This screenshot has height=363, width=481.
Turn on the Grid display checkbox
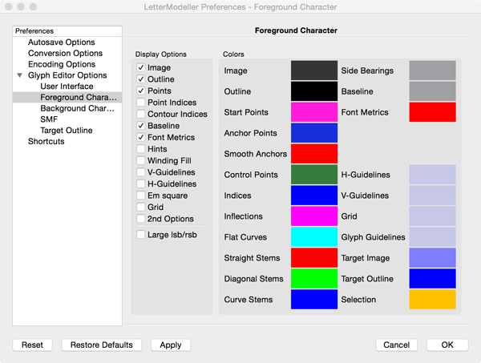[x=141, y=208]
